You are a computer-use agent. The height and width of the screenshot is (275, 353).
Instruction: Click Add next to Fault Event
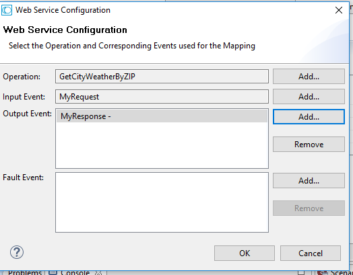click(309, 180)
